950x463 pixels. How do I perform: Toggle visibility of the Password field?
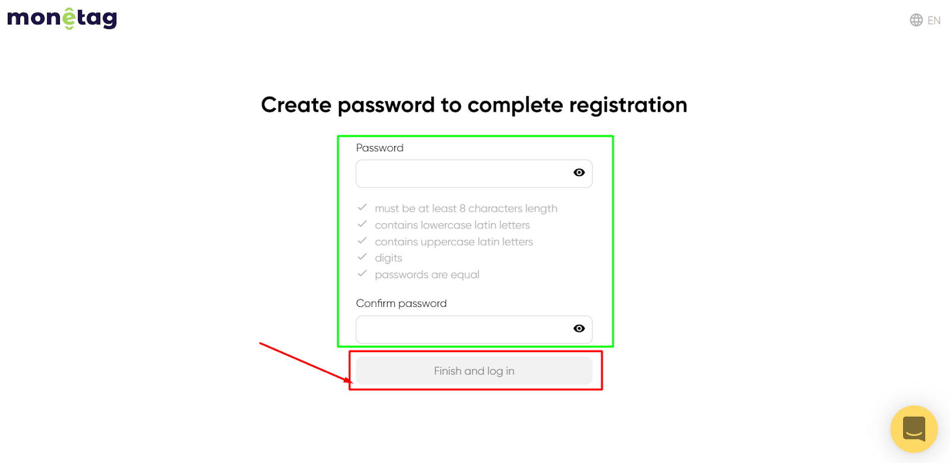578,172
